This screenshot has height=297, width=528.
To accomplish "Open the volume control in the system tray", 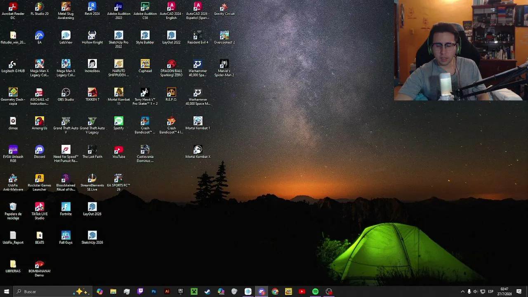I will (476, 292).
